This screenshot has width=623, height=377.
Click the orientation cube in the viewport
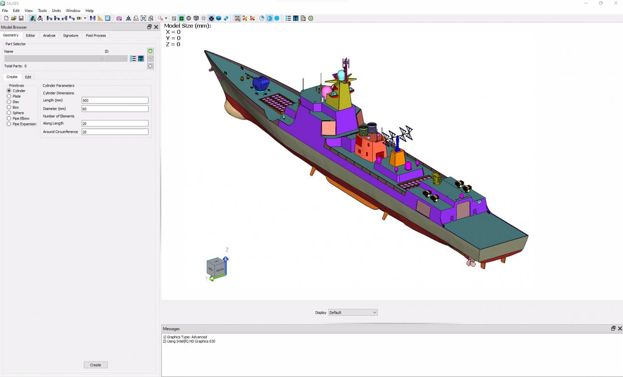[216, 268]
